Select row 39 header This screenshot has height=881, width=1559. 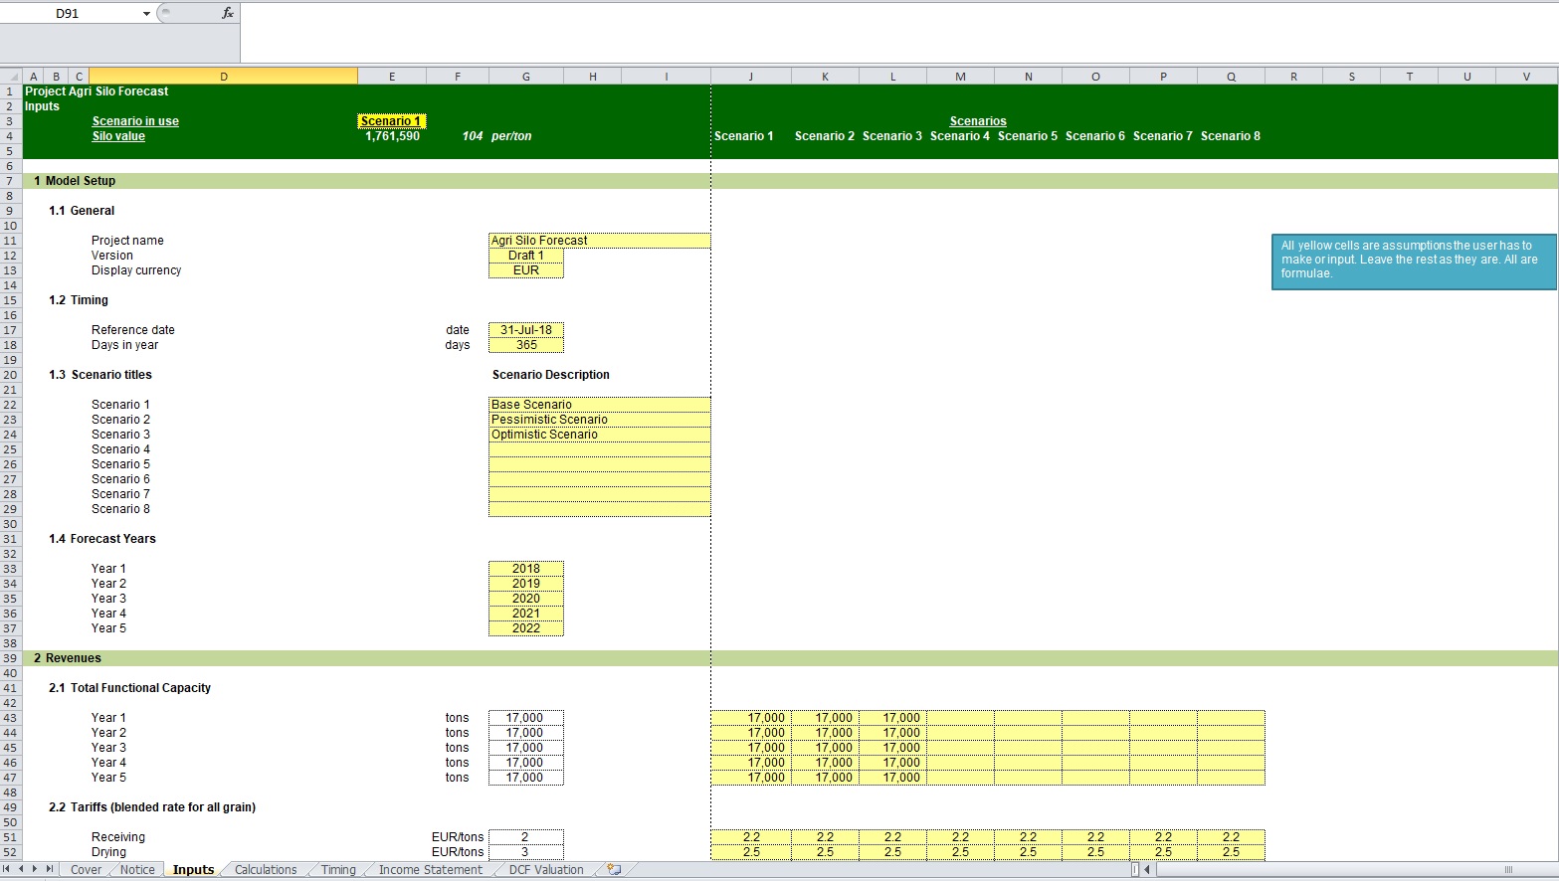(11, 658)
